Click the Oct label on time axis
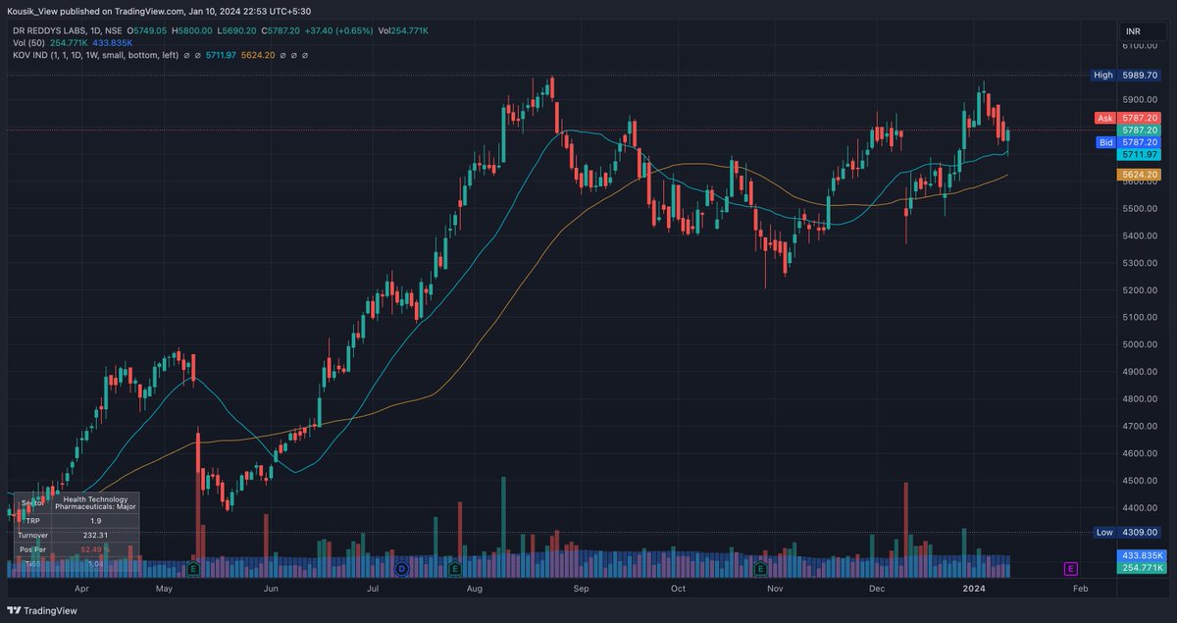 click(678, 589)
